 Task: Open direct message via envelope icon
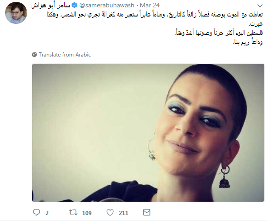pyautogui.click(x=147, y=212)
